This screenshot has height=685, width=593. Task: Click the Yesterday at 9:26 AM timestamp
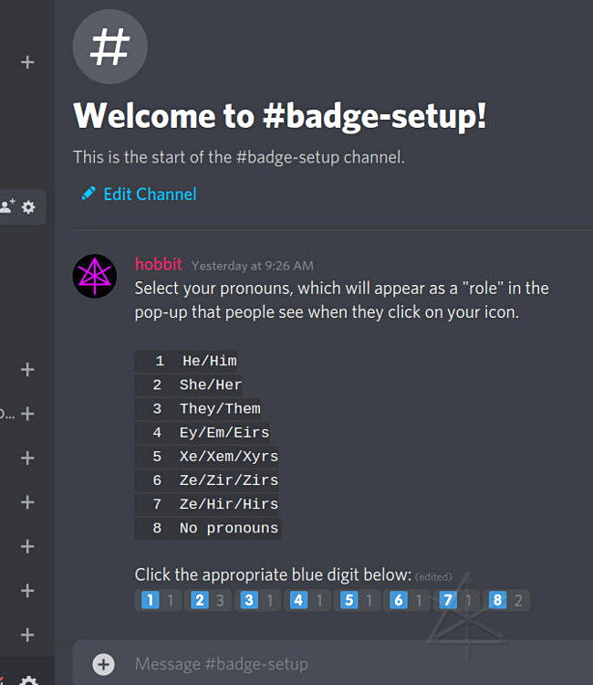pyautogui.click(x=253, y=266)
